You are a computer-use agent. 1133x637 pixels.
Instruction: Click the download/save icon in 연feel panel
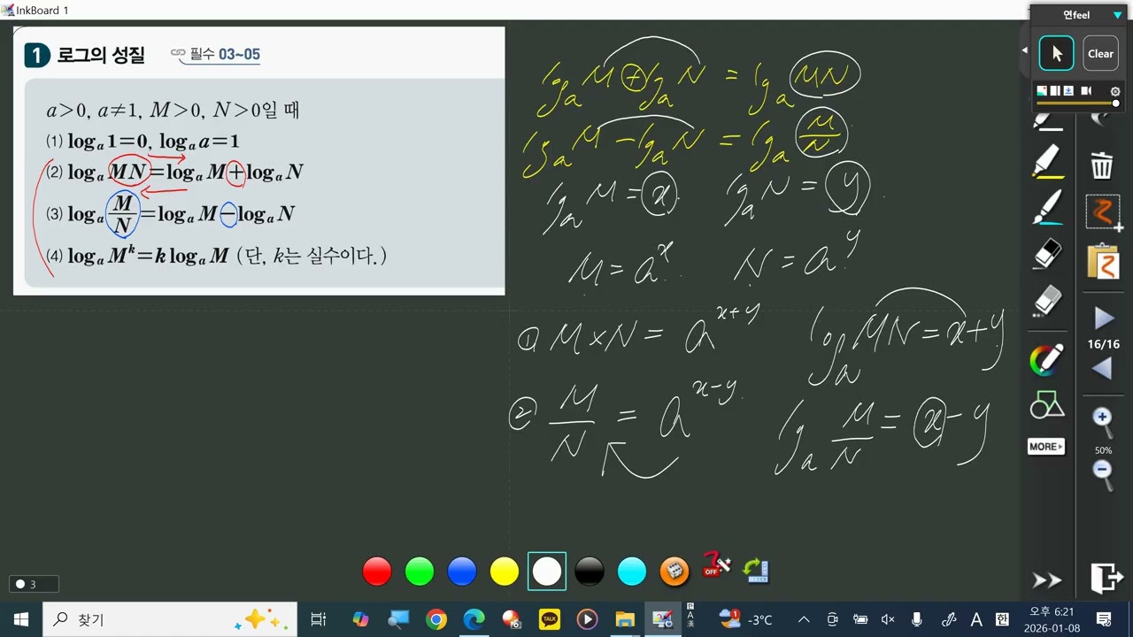(x=1068, y=90)
